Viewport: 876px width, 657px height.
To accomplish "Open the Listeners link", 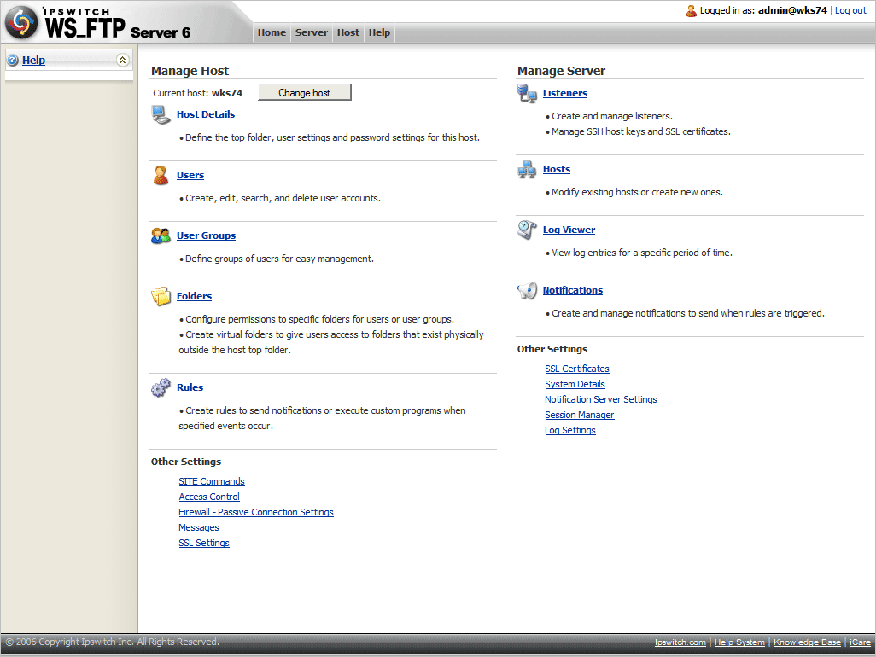I will pos(565,93).
